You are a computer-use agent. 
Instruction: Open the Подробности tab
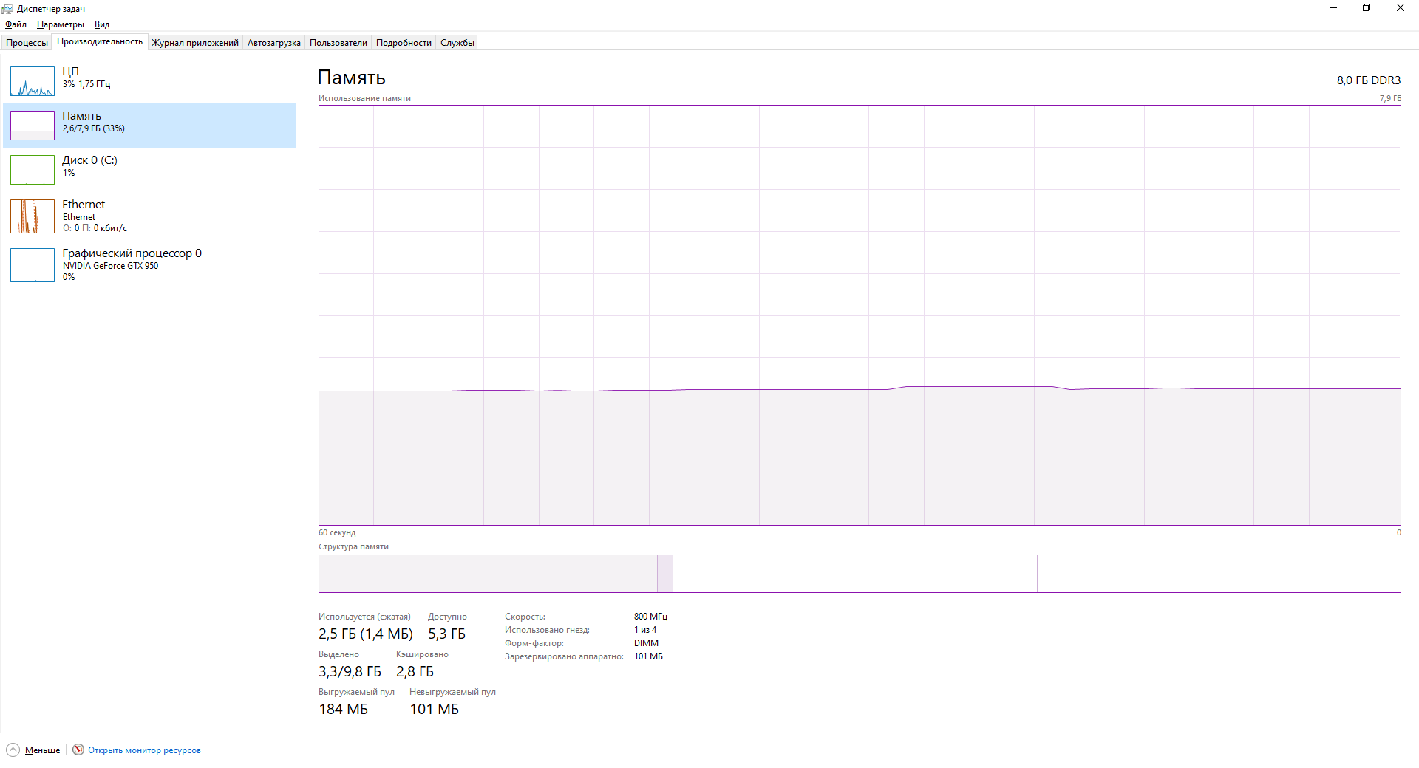[x=404, y=43]
